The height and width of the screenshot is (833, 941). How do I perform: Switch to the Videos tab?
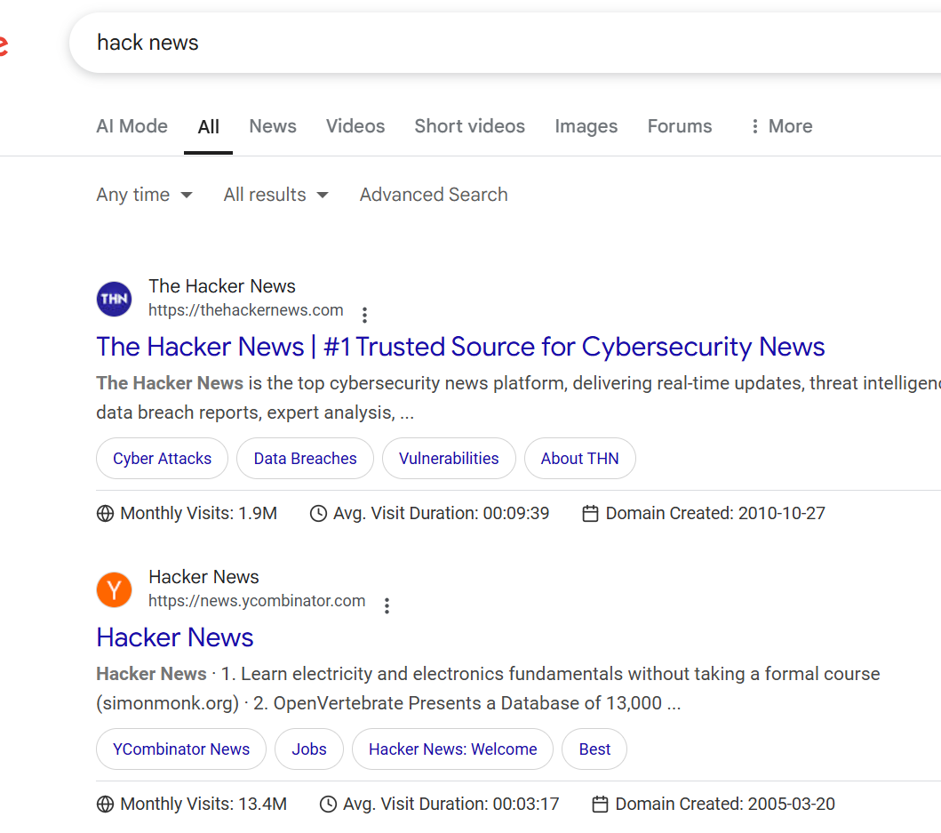355,126
